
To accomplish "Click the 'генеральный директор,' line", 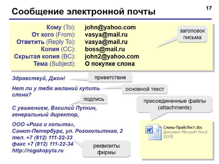I will (45, 115).
